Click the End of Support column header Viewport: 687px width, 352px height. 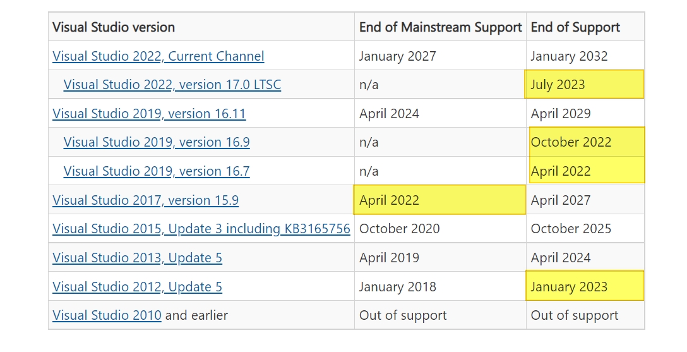[575, 27]
